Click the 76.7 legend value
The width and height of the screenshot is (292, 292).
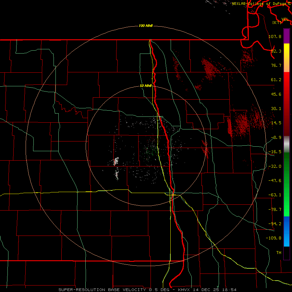(276, 65)
